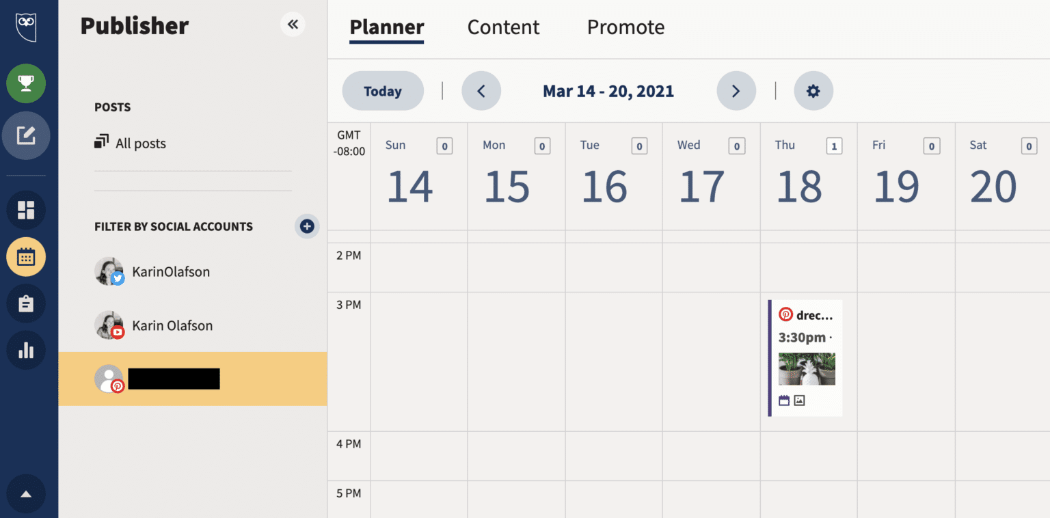The width and height of the screenshot is (1050, 518).
Task: Advance to next week with the right chevron
Action: point(736,90)
